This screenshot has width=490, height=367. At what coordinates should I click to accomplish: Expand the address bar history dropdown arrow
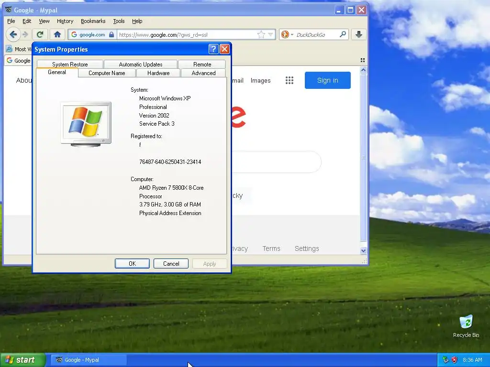click(271, 34)
